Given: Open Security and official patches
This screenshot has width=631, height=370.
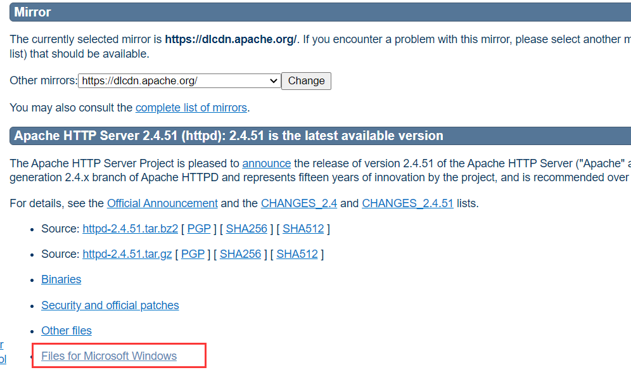Looking at the screenshot, I should [x=110, y=305].
